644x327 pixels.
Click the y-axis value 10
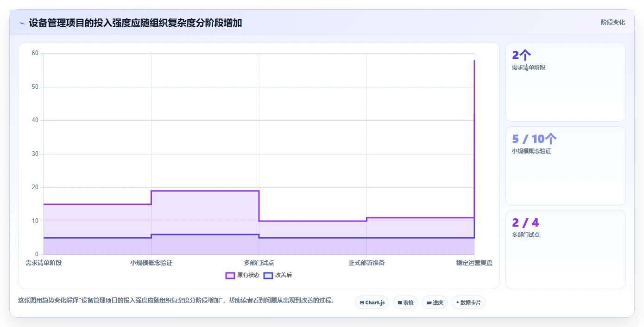35,221
